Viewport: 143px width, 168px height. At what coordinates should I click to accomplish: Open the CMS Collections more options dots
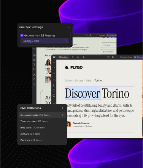pyautogui.click(x=58, y=108)
